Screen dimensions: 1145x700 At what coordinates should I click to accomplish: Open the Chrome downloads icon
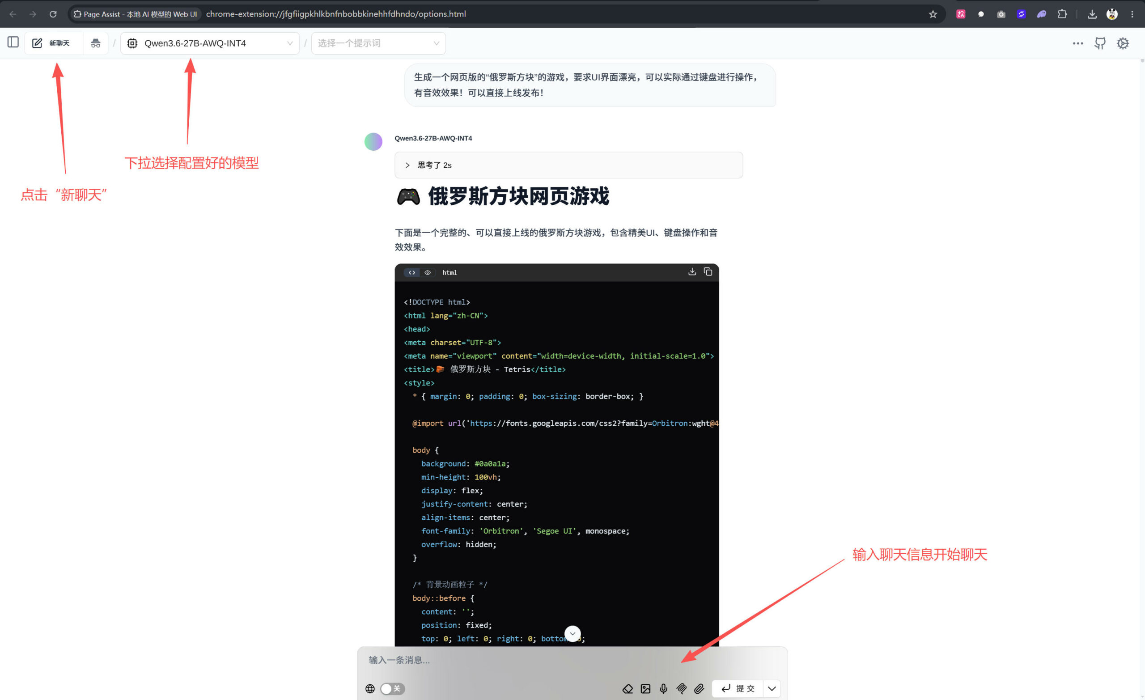pyautogui.click(x=1092, y=14)
